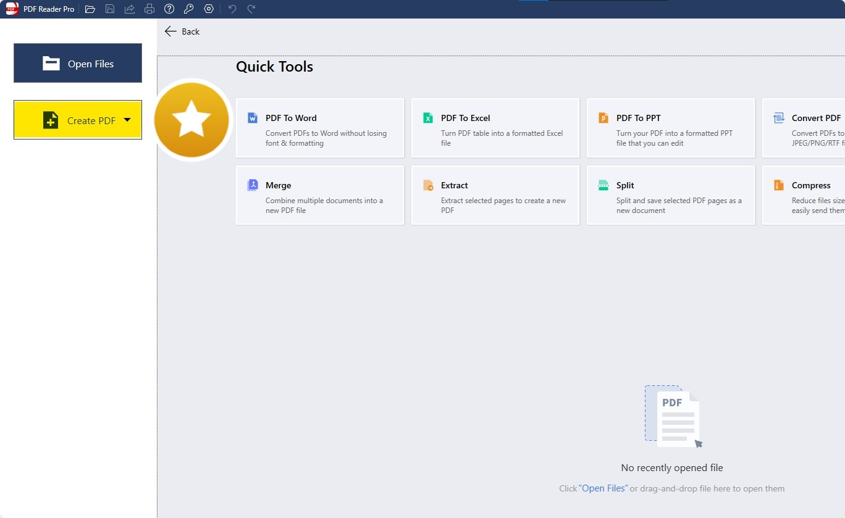Screen dimensions: 845x518
Task: Select the PDF To PPT tool icon
Action: [x=603, y=118]
